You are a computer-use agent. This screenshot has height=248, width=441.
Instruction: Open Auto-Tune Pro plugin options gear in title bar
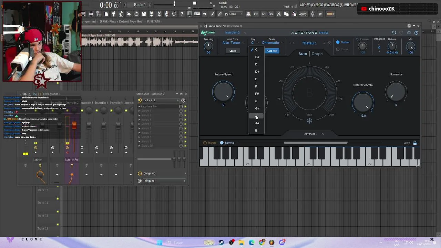(x=206, y=26)
